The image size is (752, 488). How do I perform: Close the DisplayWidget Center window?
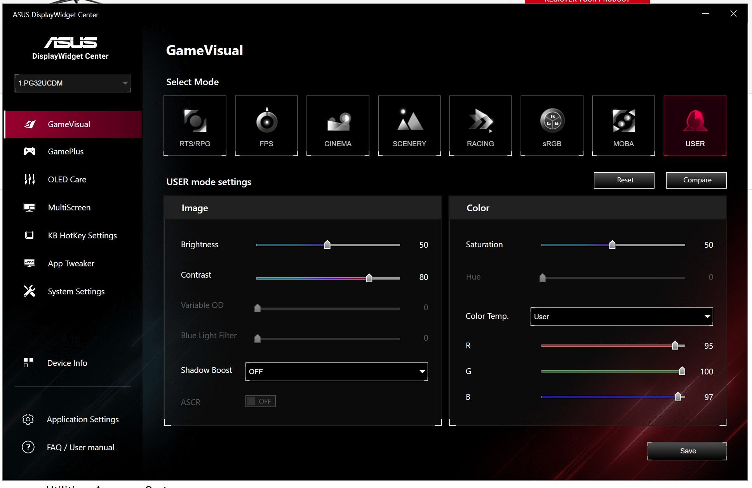pos(733,14)
